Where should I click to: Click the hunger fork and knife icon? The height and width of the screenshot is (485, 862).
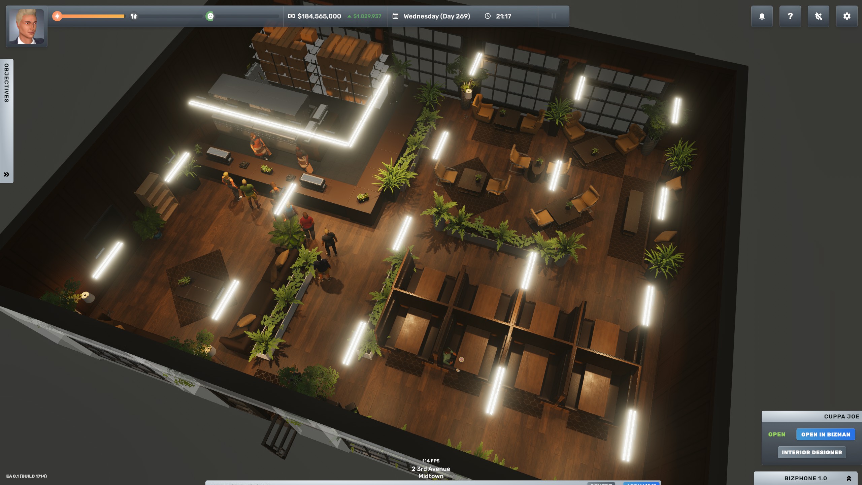[134, 16]
